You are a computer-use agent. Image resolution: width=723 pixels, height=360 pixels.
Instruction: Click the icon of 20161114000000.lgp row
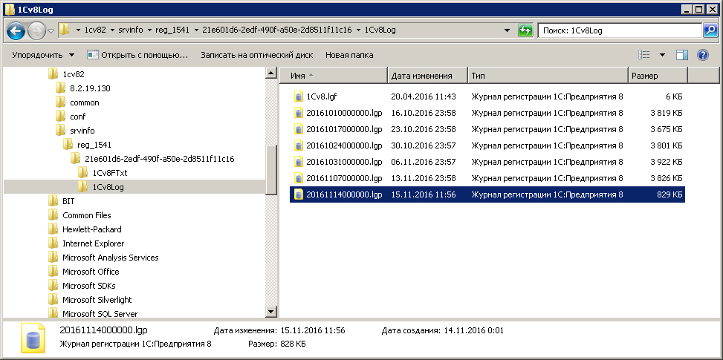coord(298,194)
